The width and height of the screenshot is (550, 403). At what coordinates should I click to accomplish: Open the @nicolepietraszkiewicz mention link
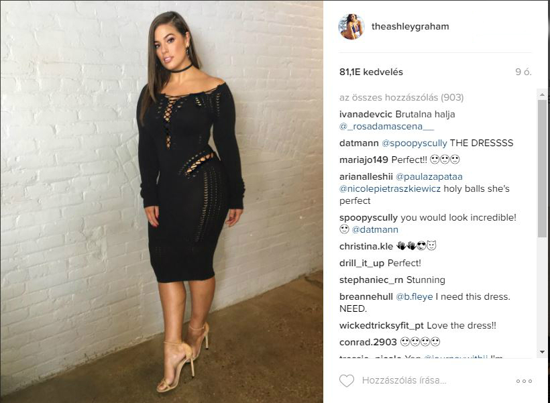[390, 188]
